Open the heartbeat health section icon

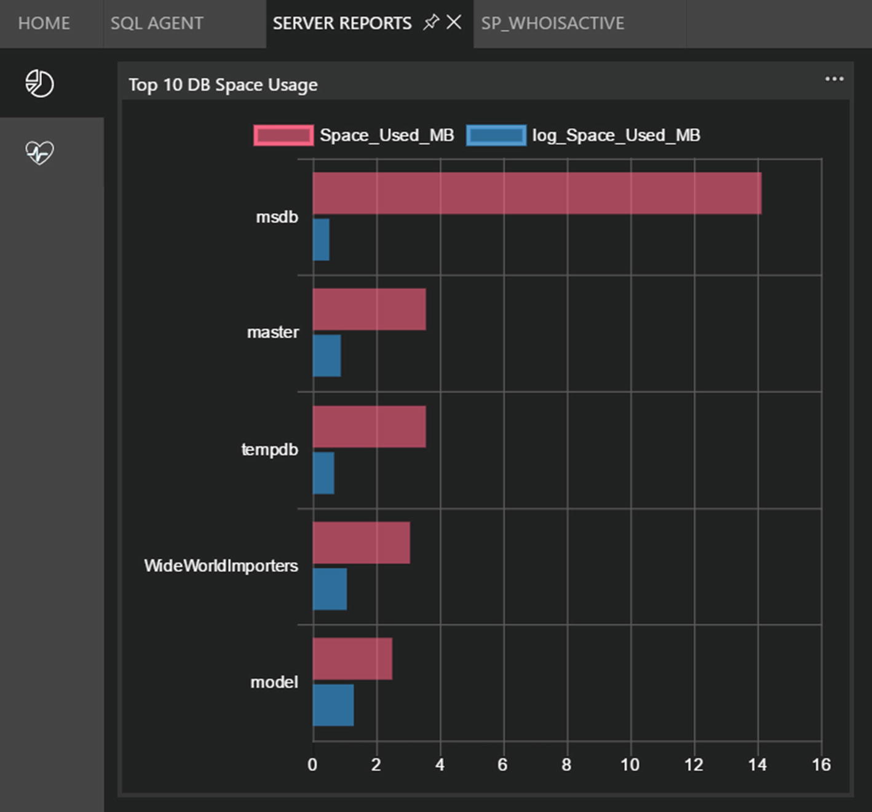pyautogui.click(x=39, y=152)
